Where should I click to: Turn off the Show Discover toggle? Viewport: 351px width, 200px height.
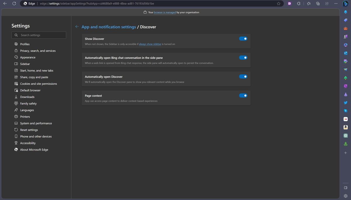coord(243,39)
